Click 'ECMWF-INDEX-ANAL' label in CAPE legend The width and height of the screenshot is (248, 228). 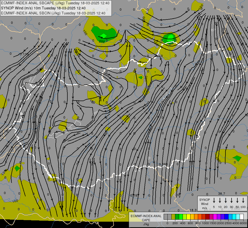[x=146, y=216]
